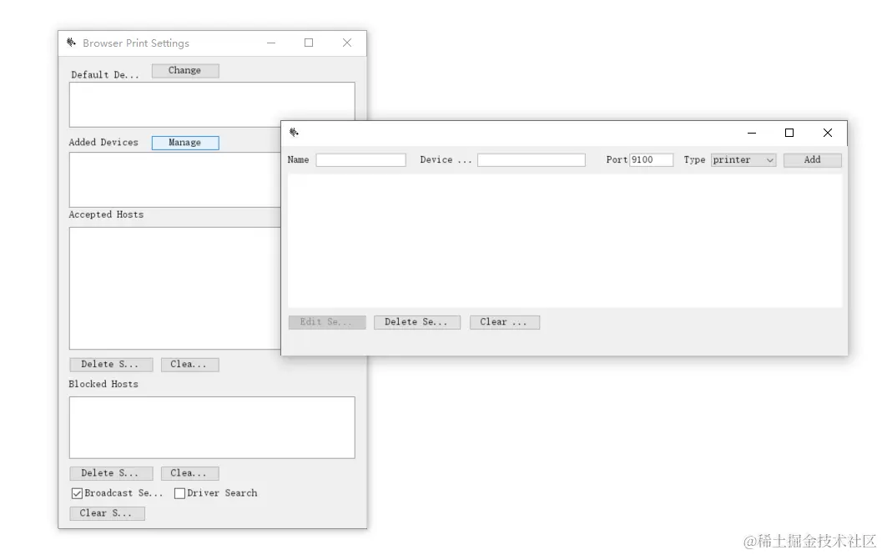
Task: Click the Delete Se... button in device dialog
Action: pos(417,322)
